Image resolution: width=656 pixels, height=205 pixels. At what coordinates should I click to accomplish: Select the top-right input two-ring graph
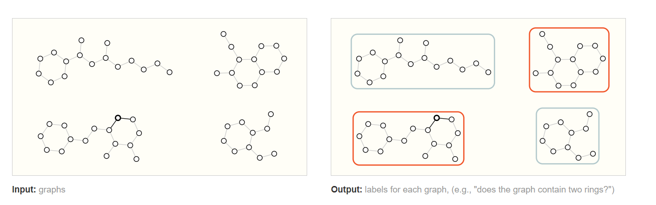[x=251, y=60]
